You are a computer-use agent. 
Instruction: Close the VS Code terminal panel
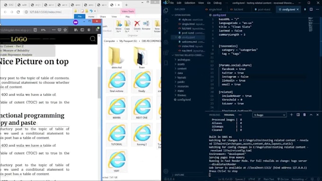317,115
